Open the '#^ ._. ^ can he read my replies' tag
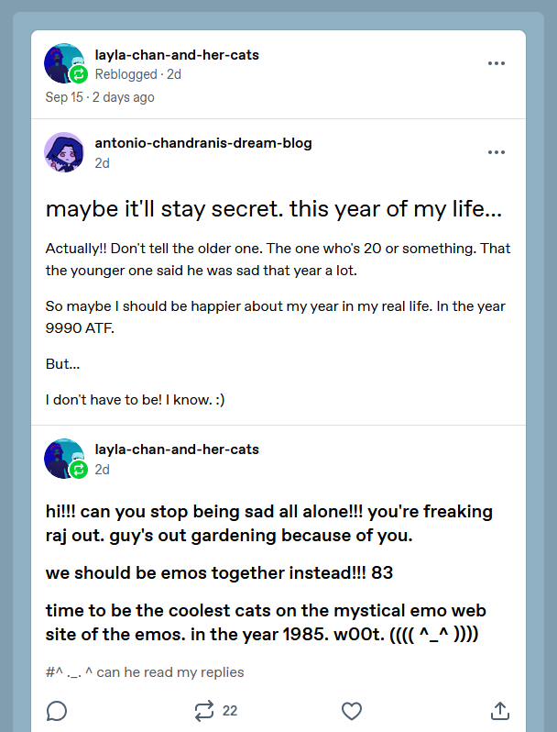Screen dimensions: 557x732 (145, 672)
